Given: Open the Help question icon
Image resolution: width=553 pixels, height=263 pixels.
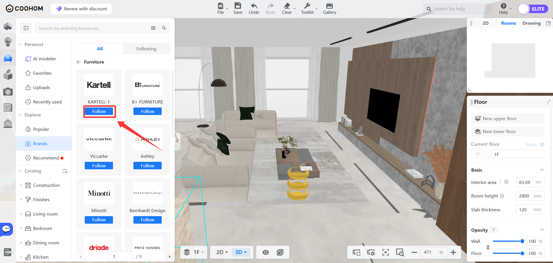Looking at the screenshot, I should coord(503,6).
